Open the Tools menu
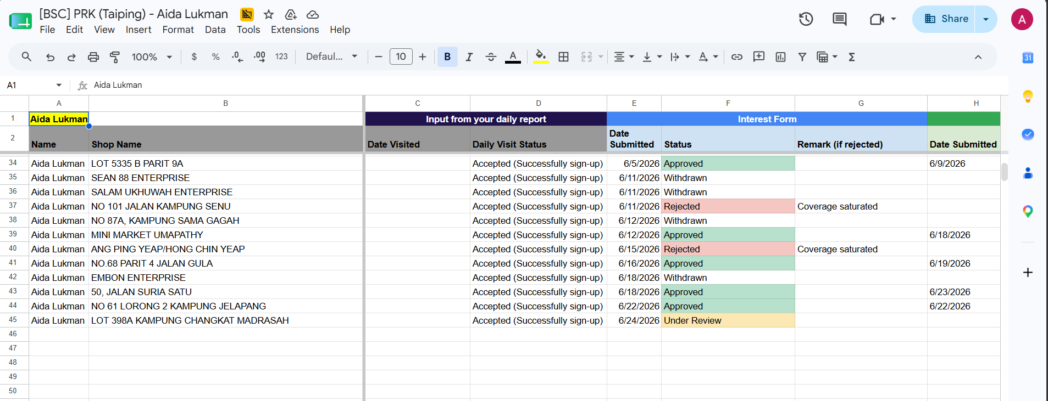The image size is (1048, 401). (x=248, y=30)
